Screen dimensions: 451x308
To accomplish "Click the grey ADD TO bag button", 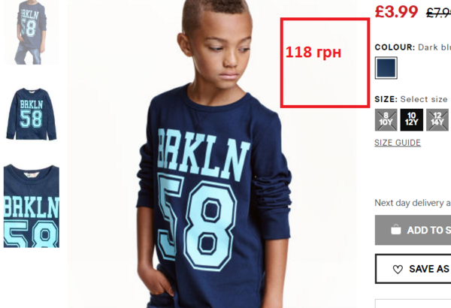I will (413, 230).
